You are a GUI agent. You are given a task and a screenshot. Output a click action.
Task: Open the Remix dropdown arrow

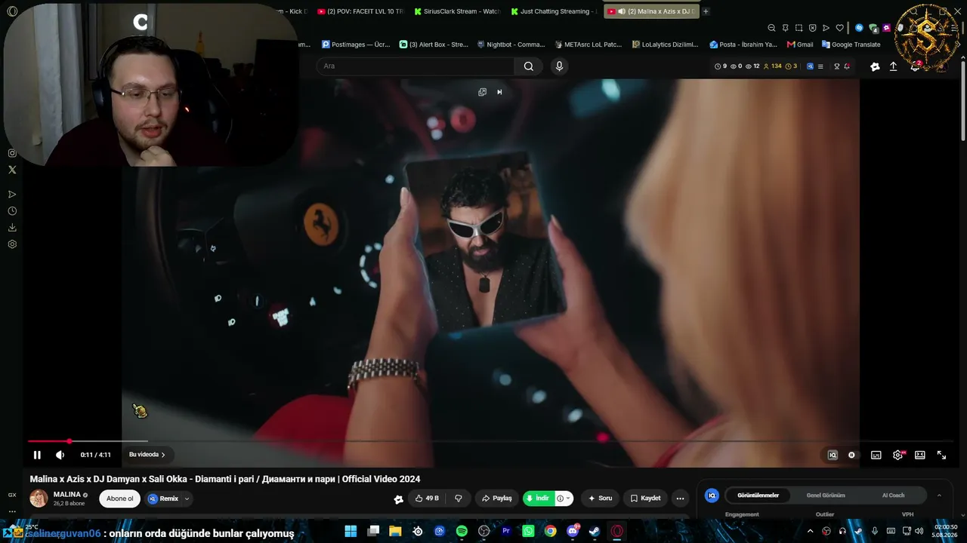tap(187, 499)
